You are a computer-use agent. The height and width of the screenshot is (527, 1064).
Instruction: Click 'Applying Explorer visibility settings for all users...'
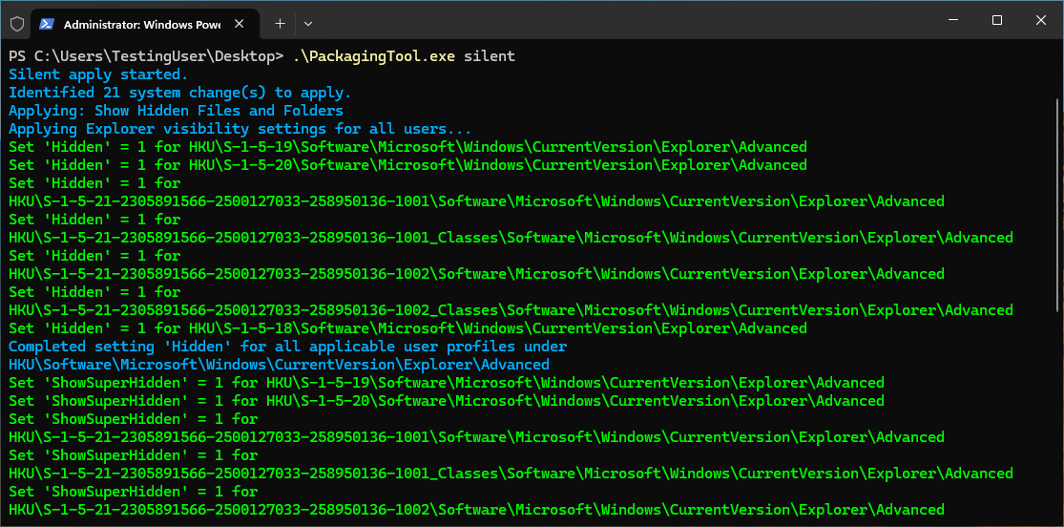click(240, 128)
